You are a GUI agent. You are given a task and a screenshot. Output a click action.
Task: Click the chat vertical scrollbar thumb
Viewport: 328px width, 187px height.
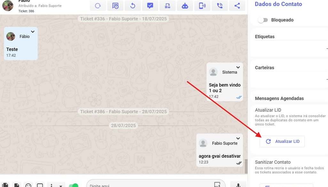[246, 166]
